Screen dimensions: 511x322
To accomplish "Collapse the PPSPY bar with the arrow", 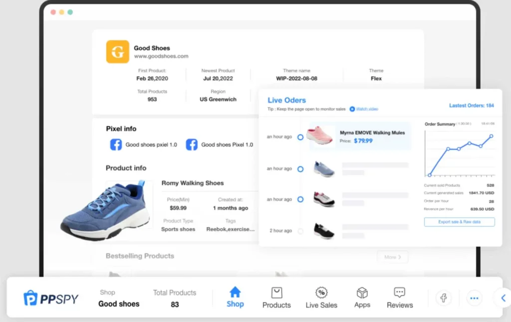I will pos(504,298).
